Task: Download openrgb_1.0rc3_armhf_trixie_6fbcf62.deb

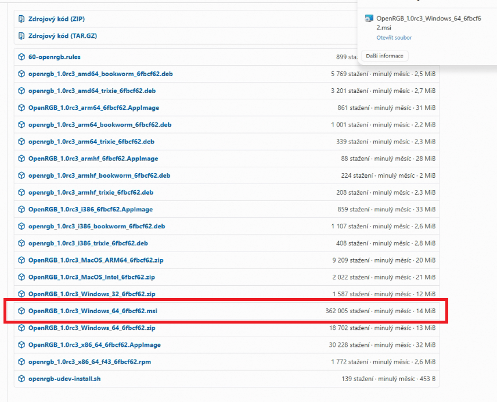Action: [x=91, y=192]
